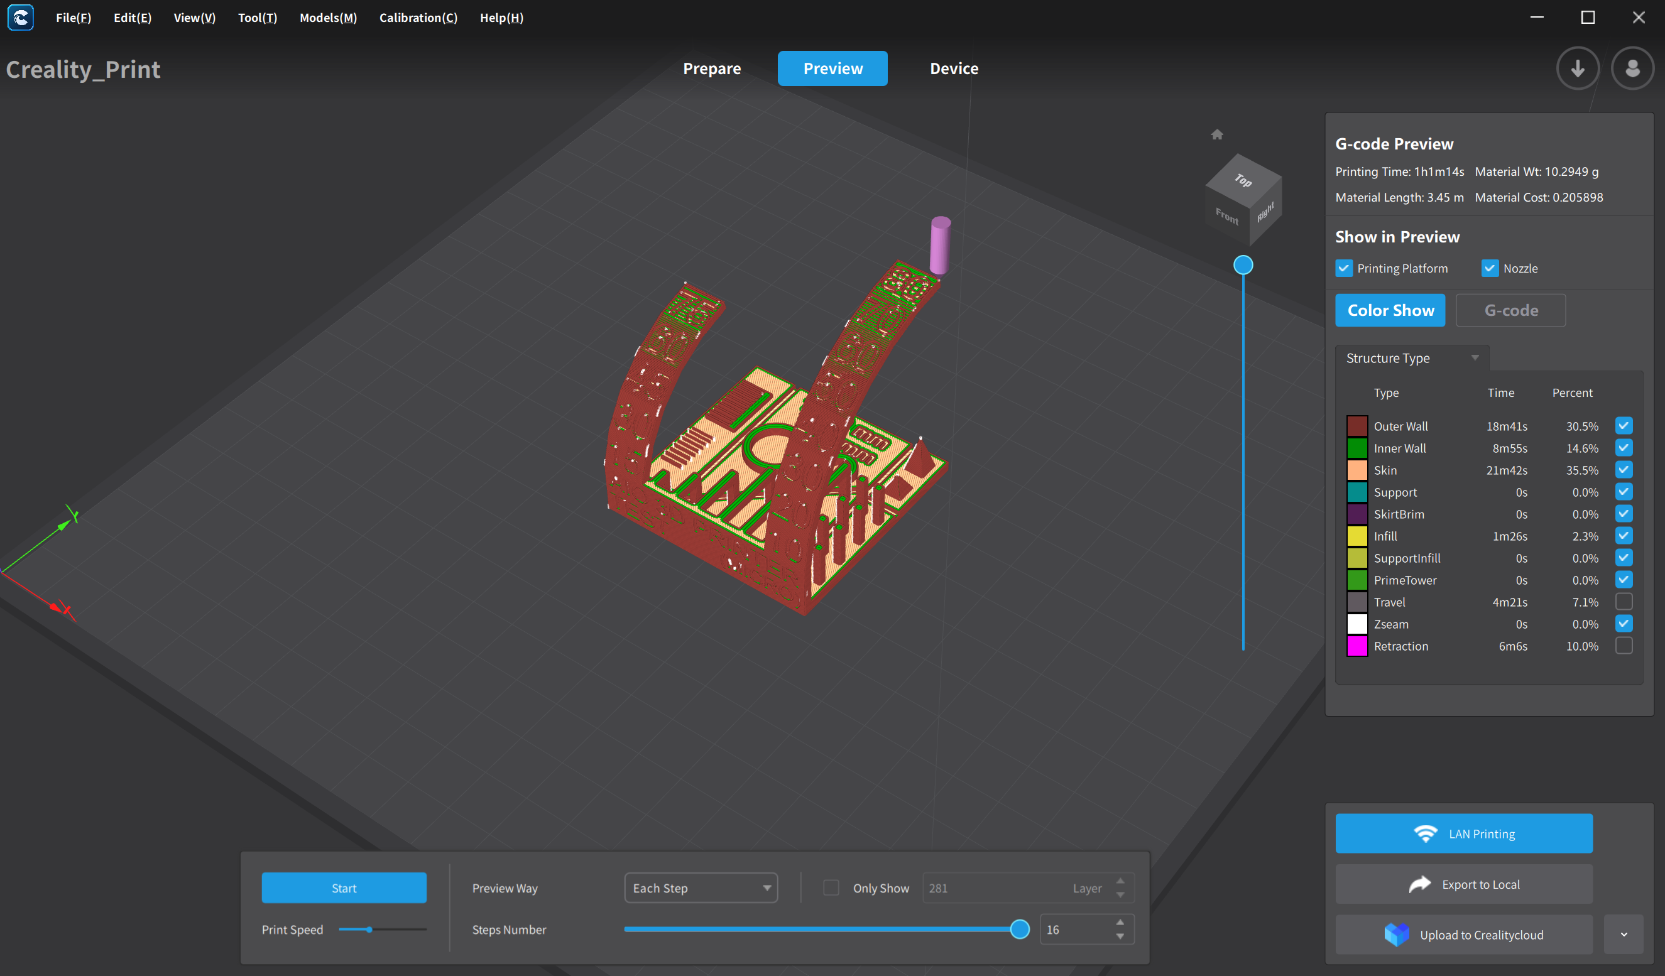Open the Edit menu

(x=132, y=18)
